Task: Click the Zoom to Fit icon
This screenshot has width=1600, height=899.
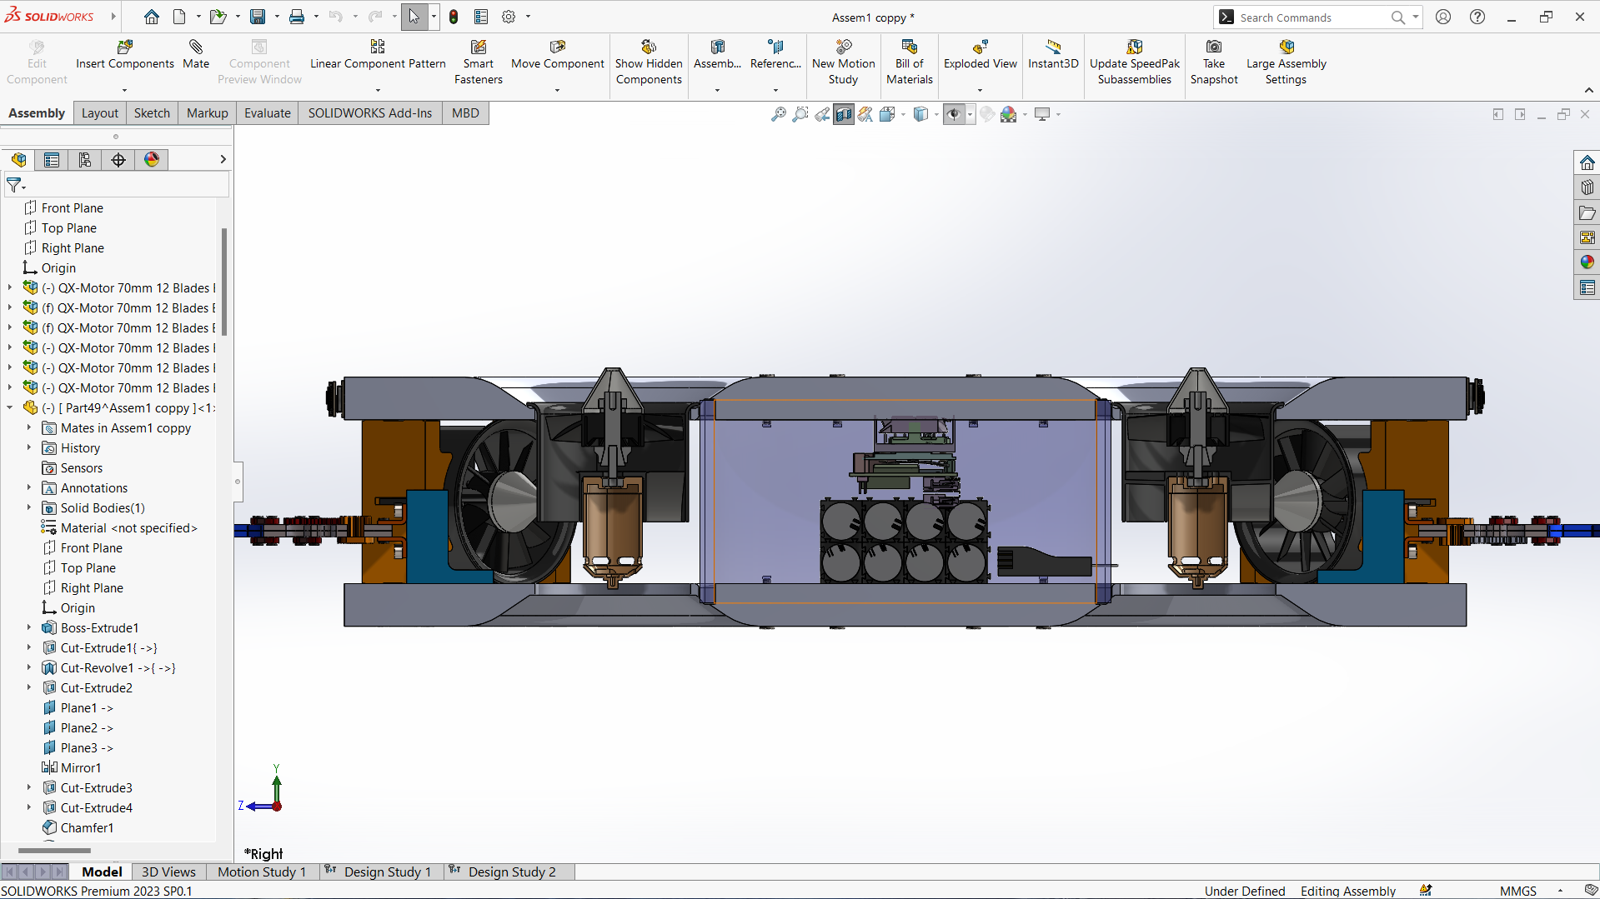Action: point(778,114)
